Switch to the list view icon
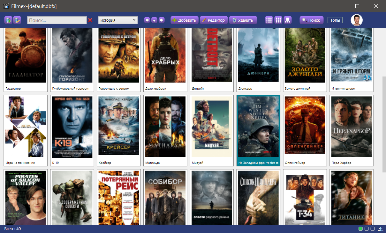The image size is (386, 233). coord(269,20)
